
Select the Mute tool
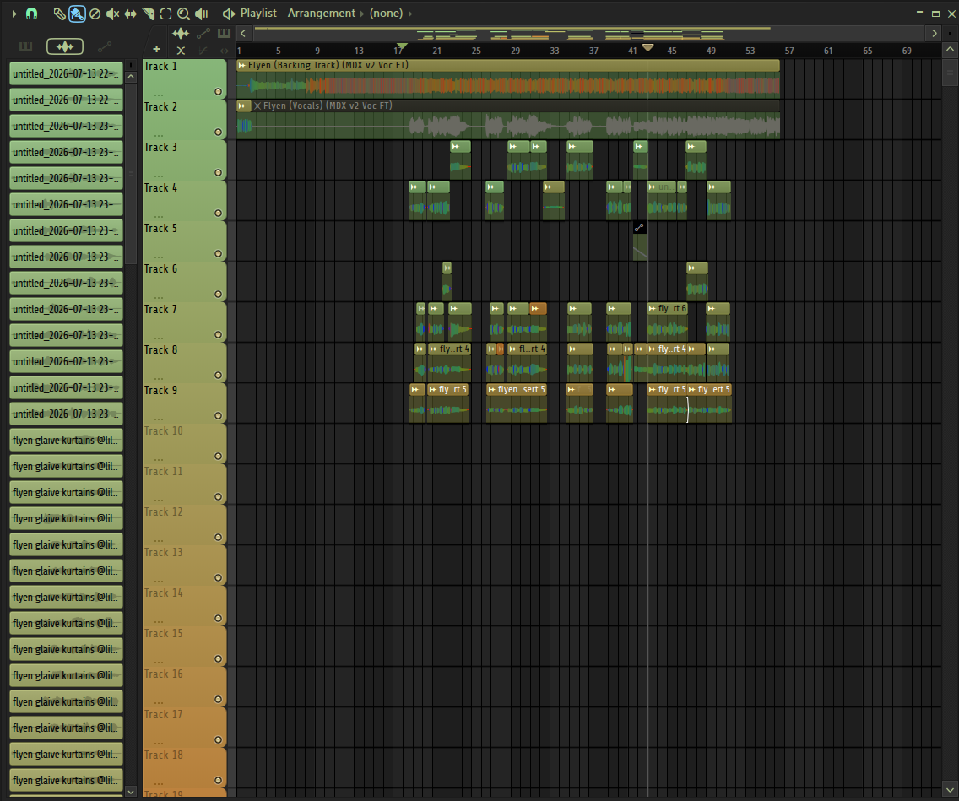[x=112, y=14]
